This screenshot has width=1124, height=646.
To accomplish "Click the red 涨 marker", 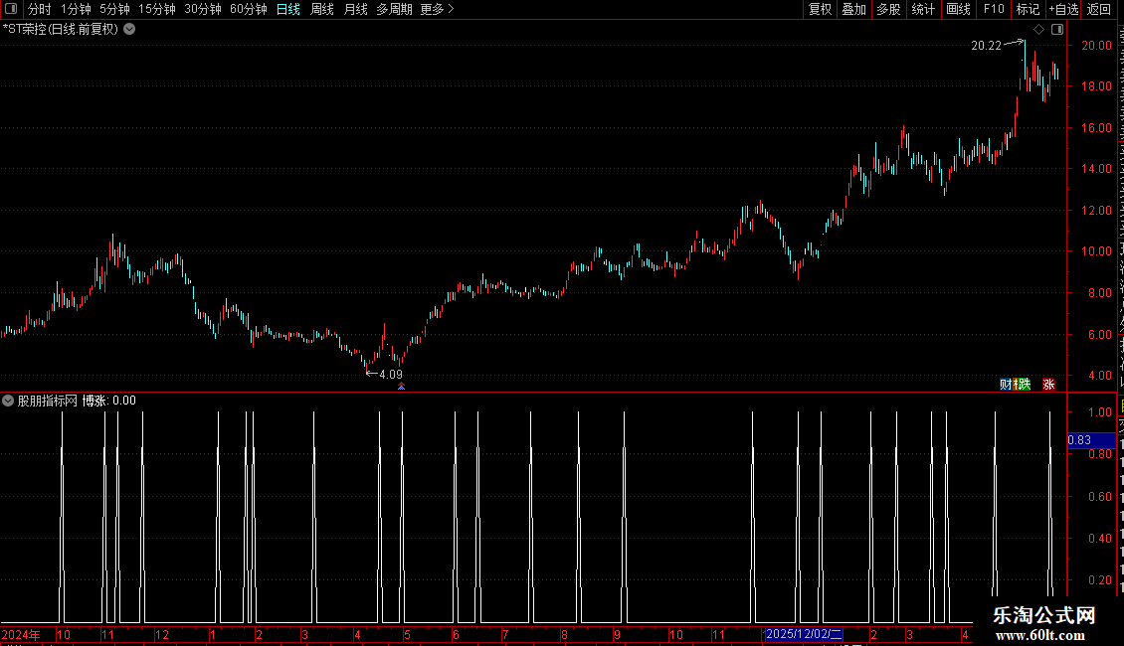I will [1048, 385].
